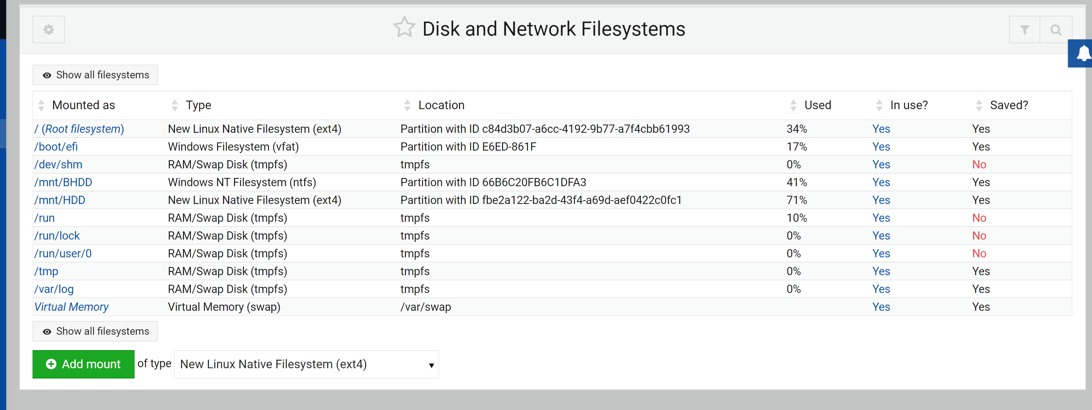Click In use Yes for Virtual Memory

[x=881, y=307]
